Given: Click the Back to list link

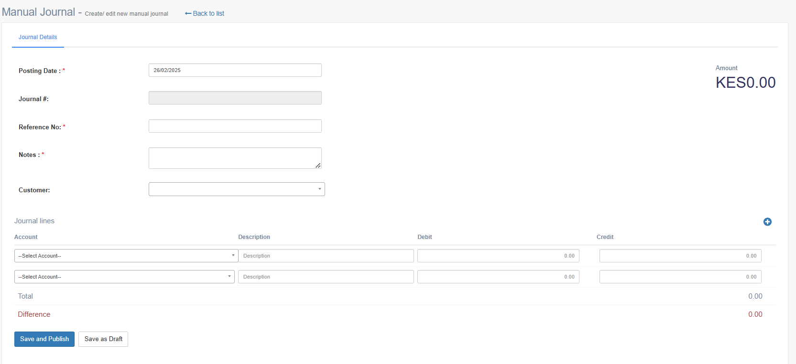Looking at the screenshot, I should 208,13.
